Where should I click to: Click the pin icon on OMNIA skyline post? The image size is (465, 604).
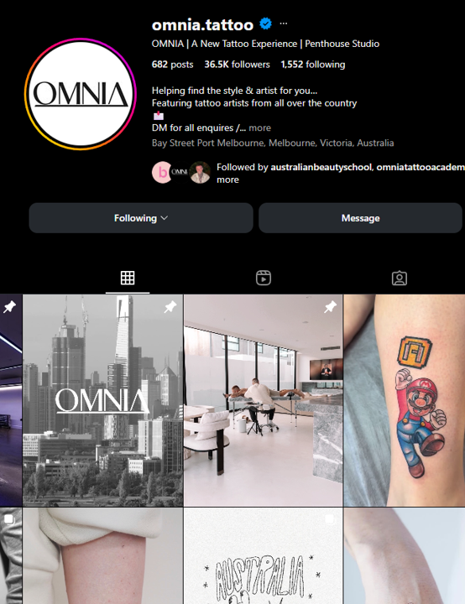click(170, 307)
